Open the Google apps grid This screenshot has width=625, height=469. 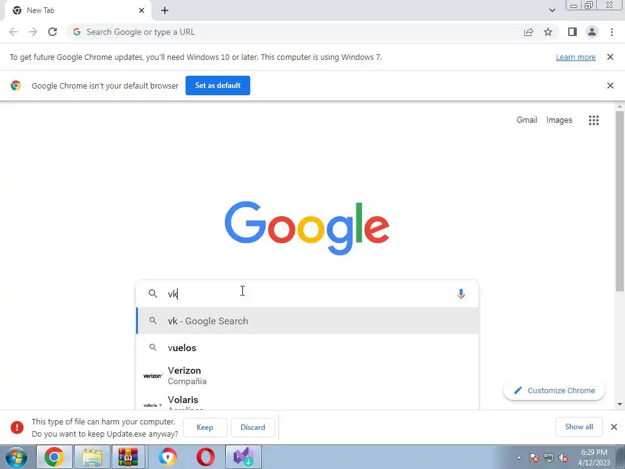pos(593,120)
